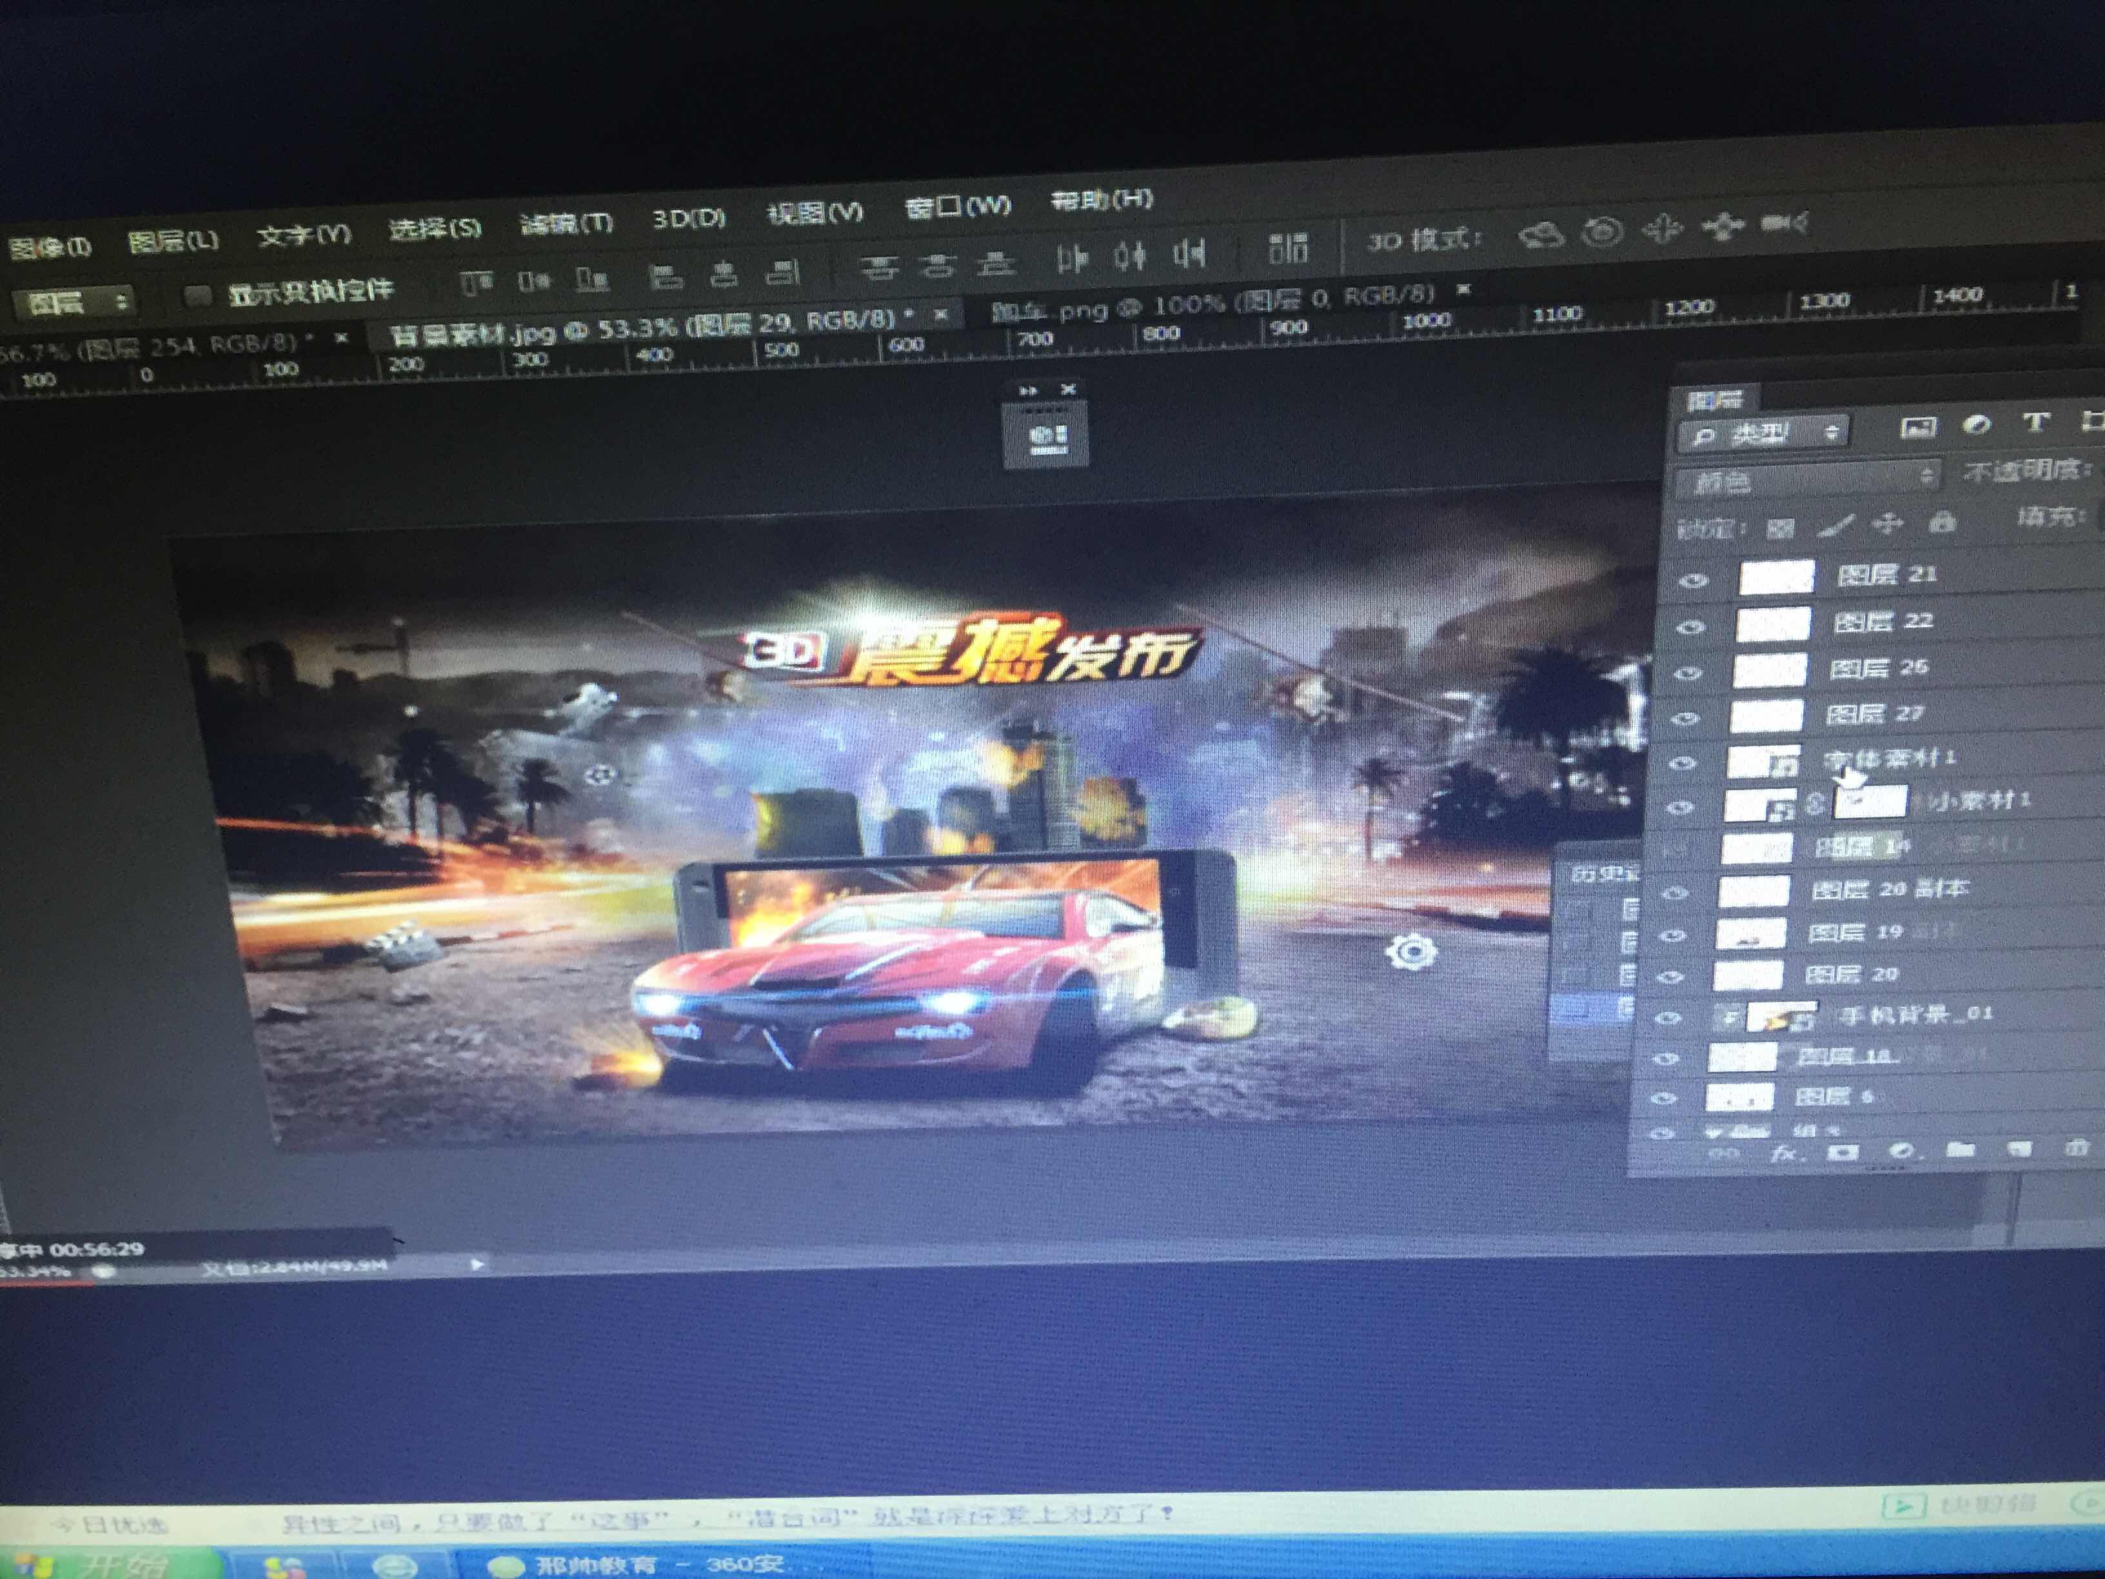Select the 3D roll object mode icon
Screen dimensions: 2105x1579
coord(1603,232)
